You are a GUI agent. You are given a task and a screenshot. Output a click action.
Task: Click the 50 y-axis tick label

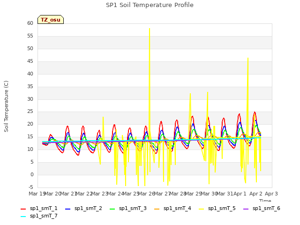30,49
